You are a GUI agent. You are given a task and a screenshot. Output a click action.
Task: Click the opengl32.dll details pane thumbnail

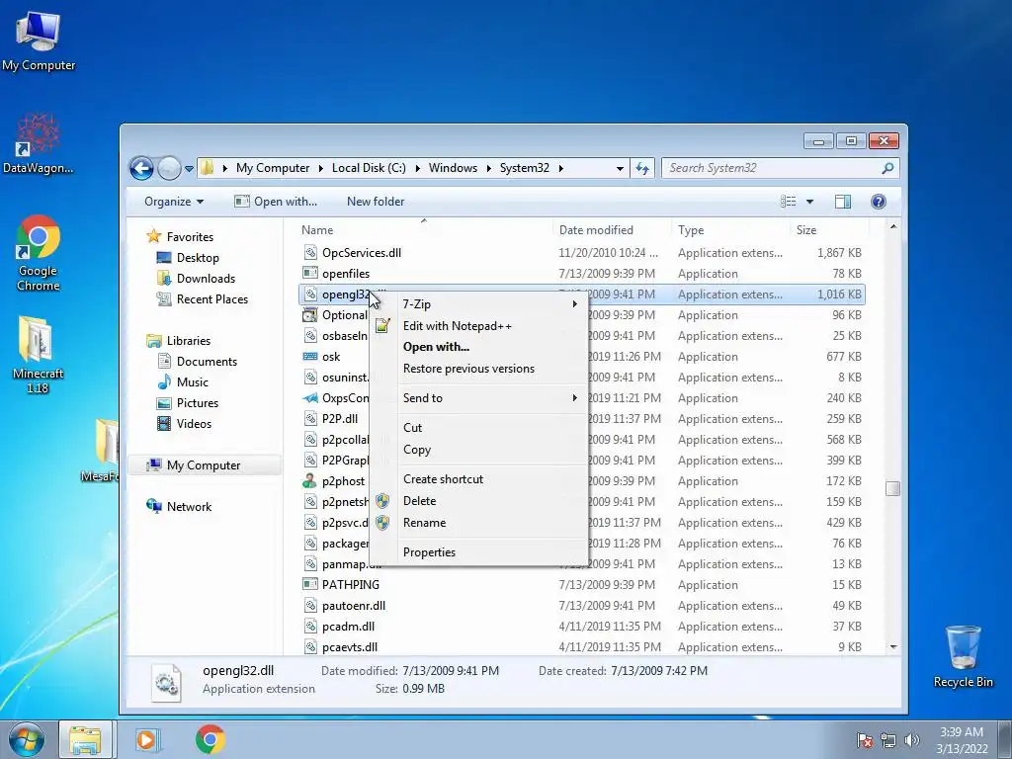point(166,682)
